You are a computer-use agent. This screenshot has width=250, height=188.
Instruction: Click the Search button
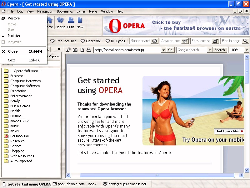coord(220,50)
